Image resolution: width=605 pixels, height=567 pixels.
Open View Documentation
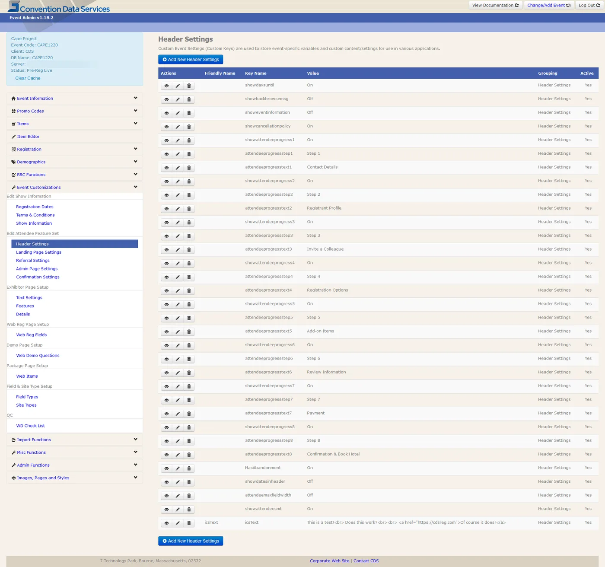click(x=495, y=5)
